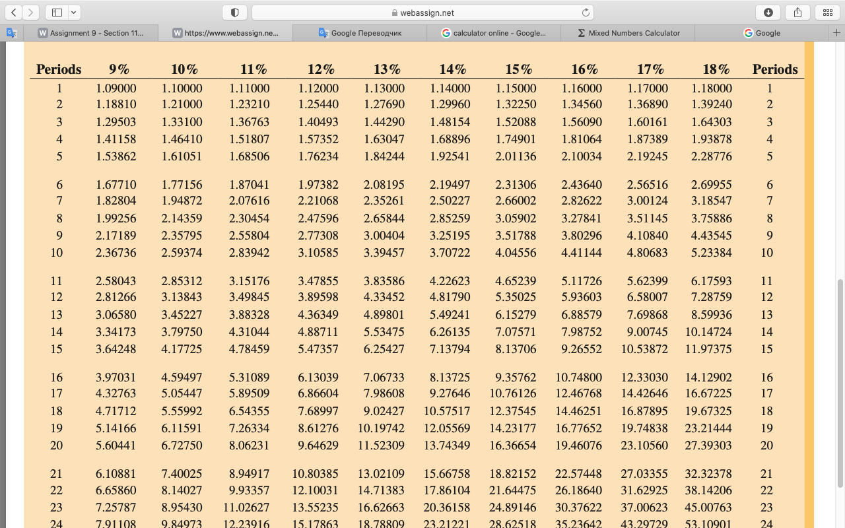Focus the webassign.net address bar
The height and width of the screenshot is (528, 845).
pyautogui.click(x=422, y=13)
